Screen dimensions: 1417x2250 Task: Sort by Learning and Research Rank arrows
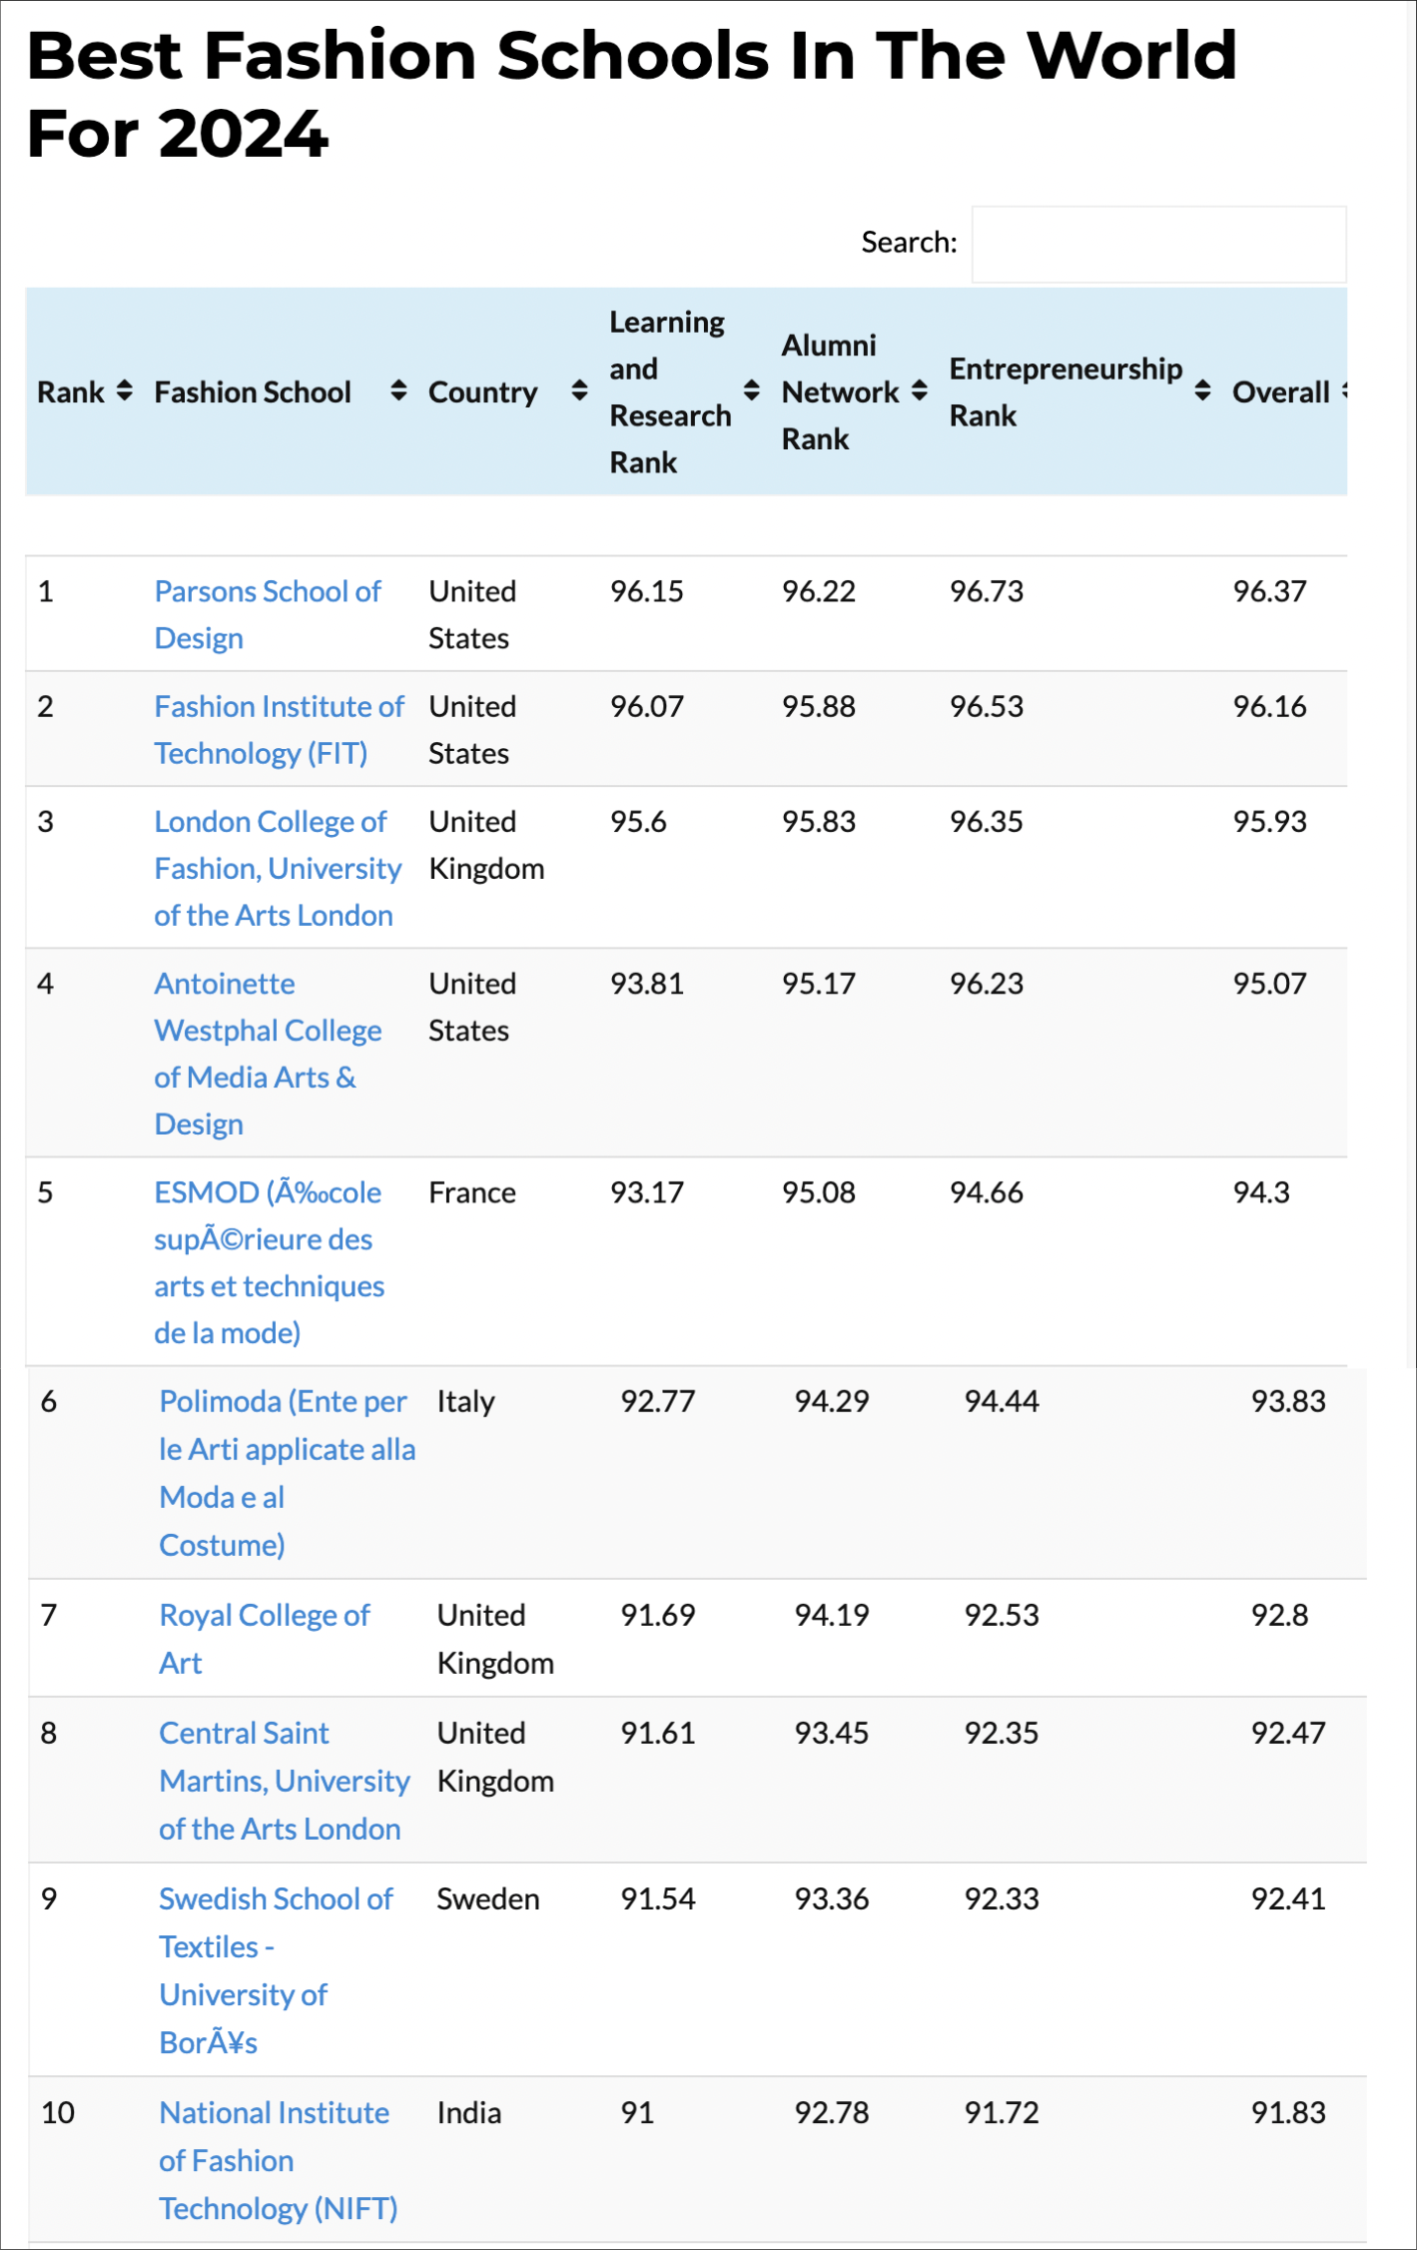coord(752,390)
